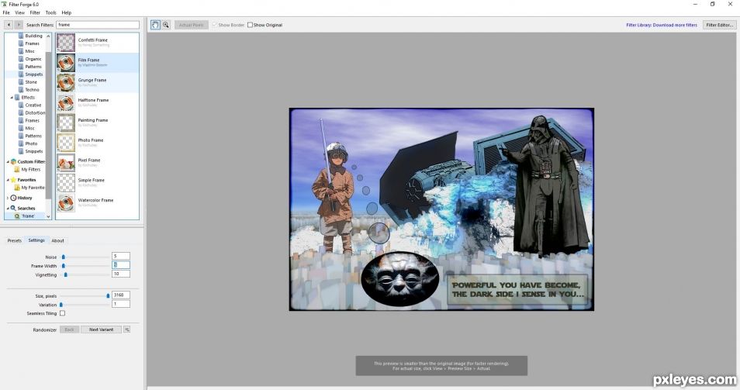The image size is (740, 390).
Task: Open My Favorites folder icon
Action: point(17,188)
